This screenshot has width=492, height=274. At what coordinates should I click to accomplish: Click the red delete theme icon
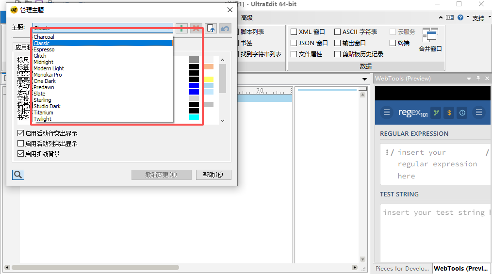pyautogui.click(x=196, y=29)
